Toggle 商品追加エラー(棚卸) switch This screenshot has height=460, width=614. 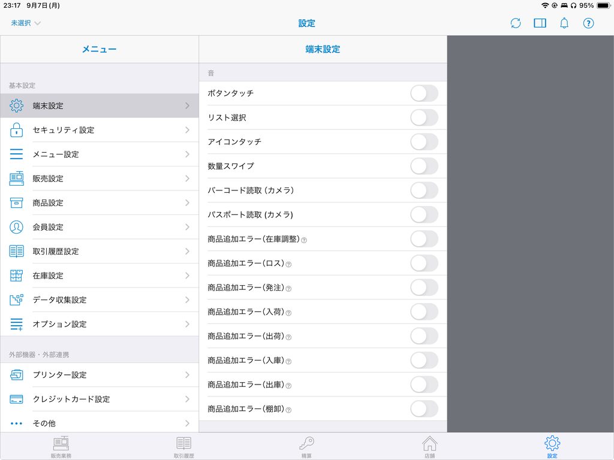[x=424, y=408]
